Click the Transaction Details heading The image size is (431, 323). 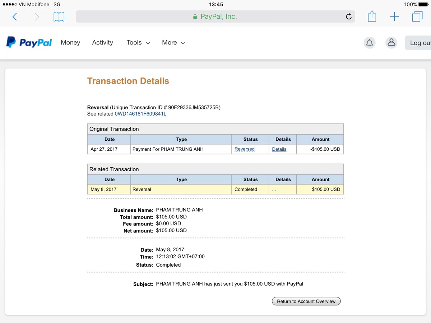pyautogui.click(x=128, y=81)
